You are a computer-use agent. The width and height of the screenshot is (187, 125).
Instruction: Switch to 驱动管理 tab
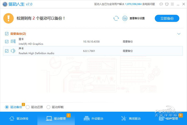[x=56, y=118]
